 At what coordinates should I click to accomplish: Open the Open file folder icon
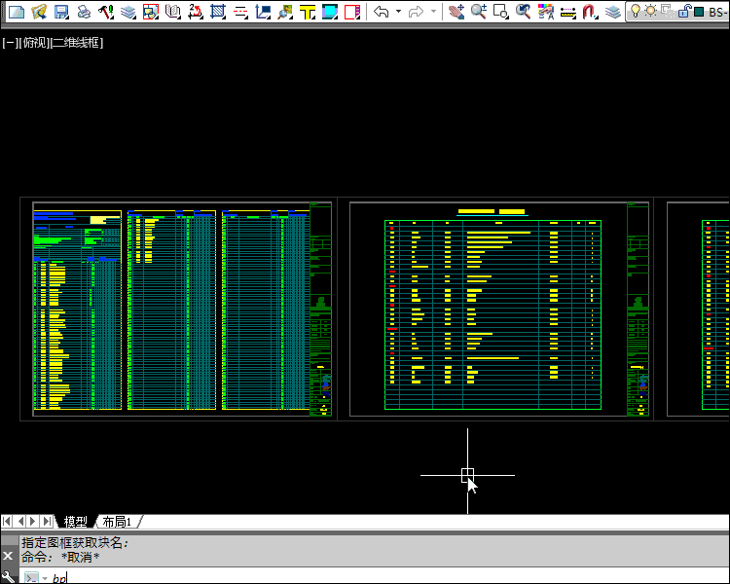pos(39,12)
